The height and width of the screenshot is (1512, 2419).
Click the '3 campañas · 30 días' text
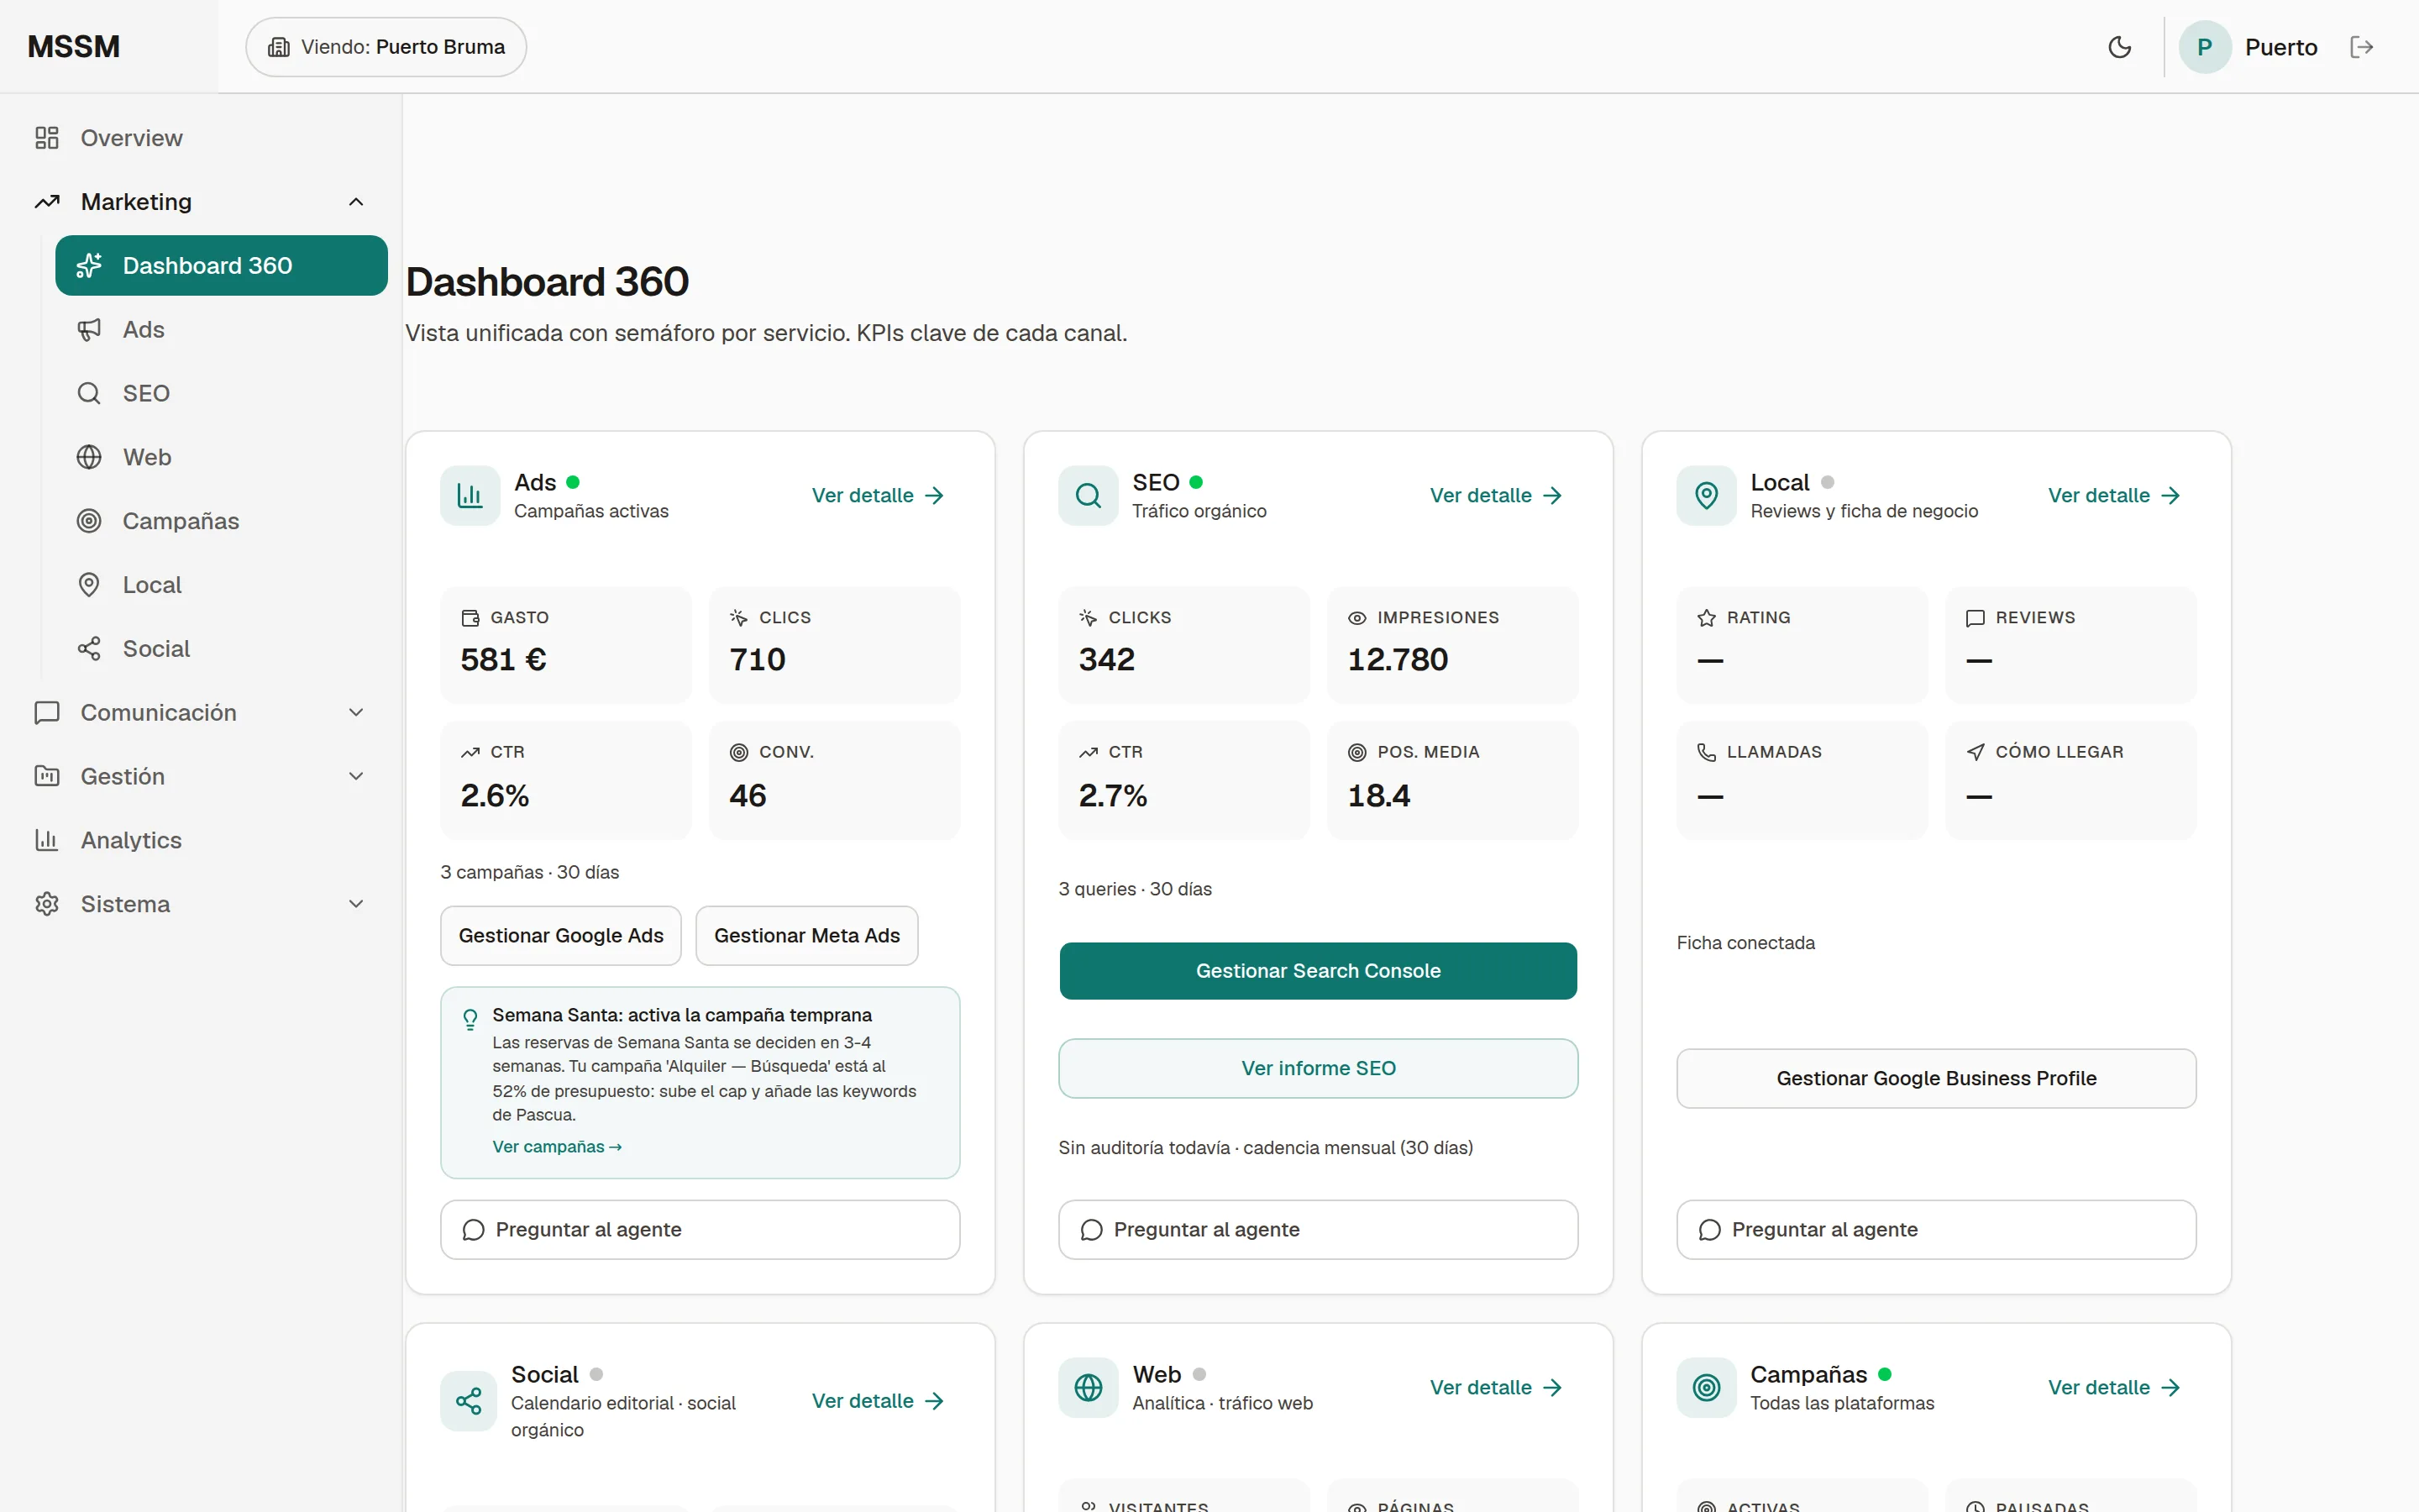[530, 872]
